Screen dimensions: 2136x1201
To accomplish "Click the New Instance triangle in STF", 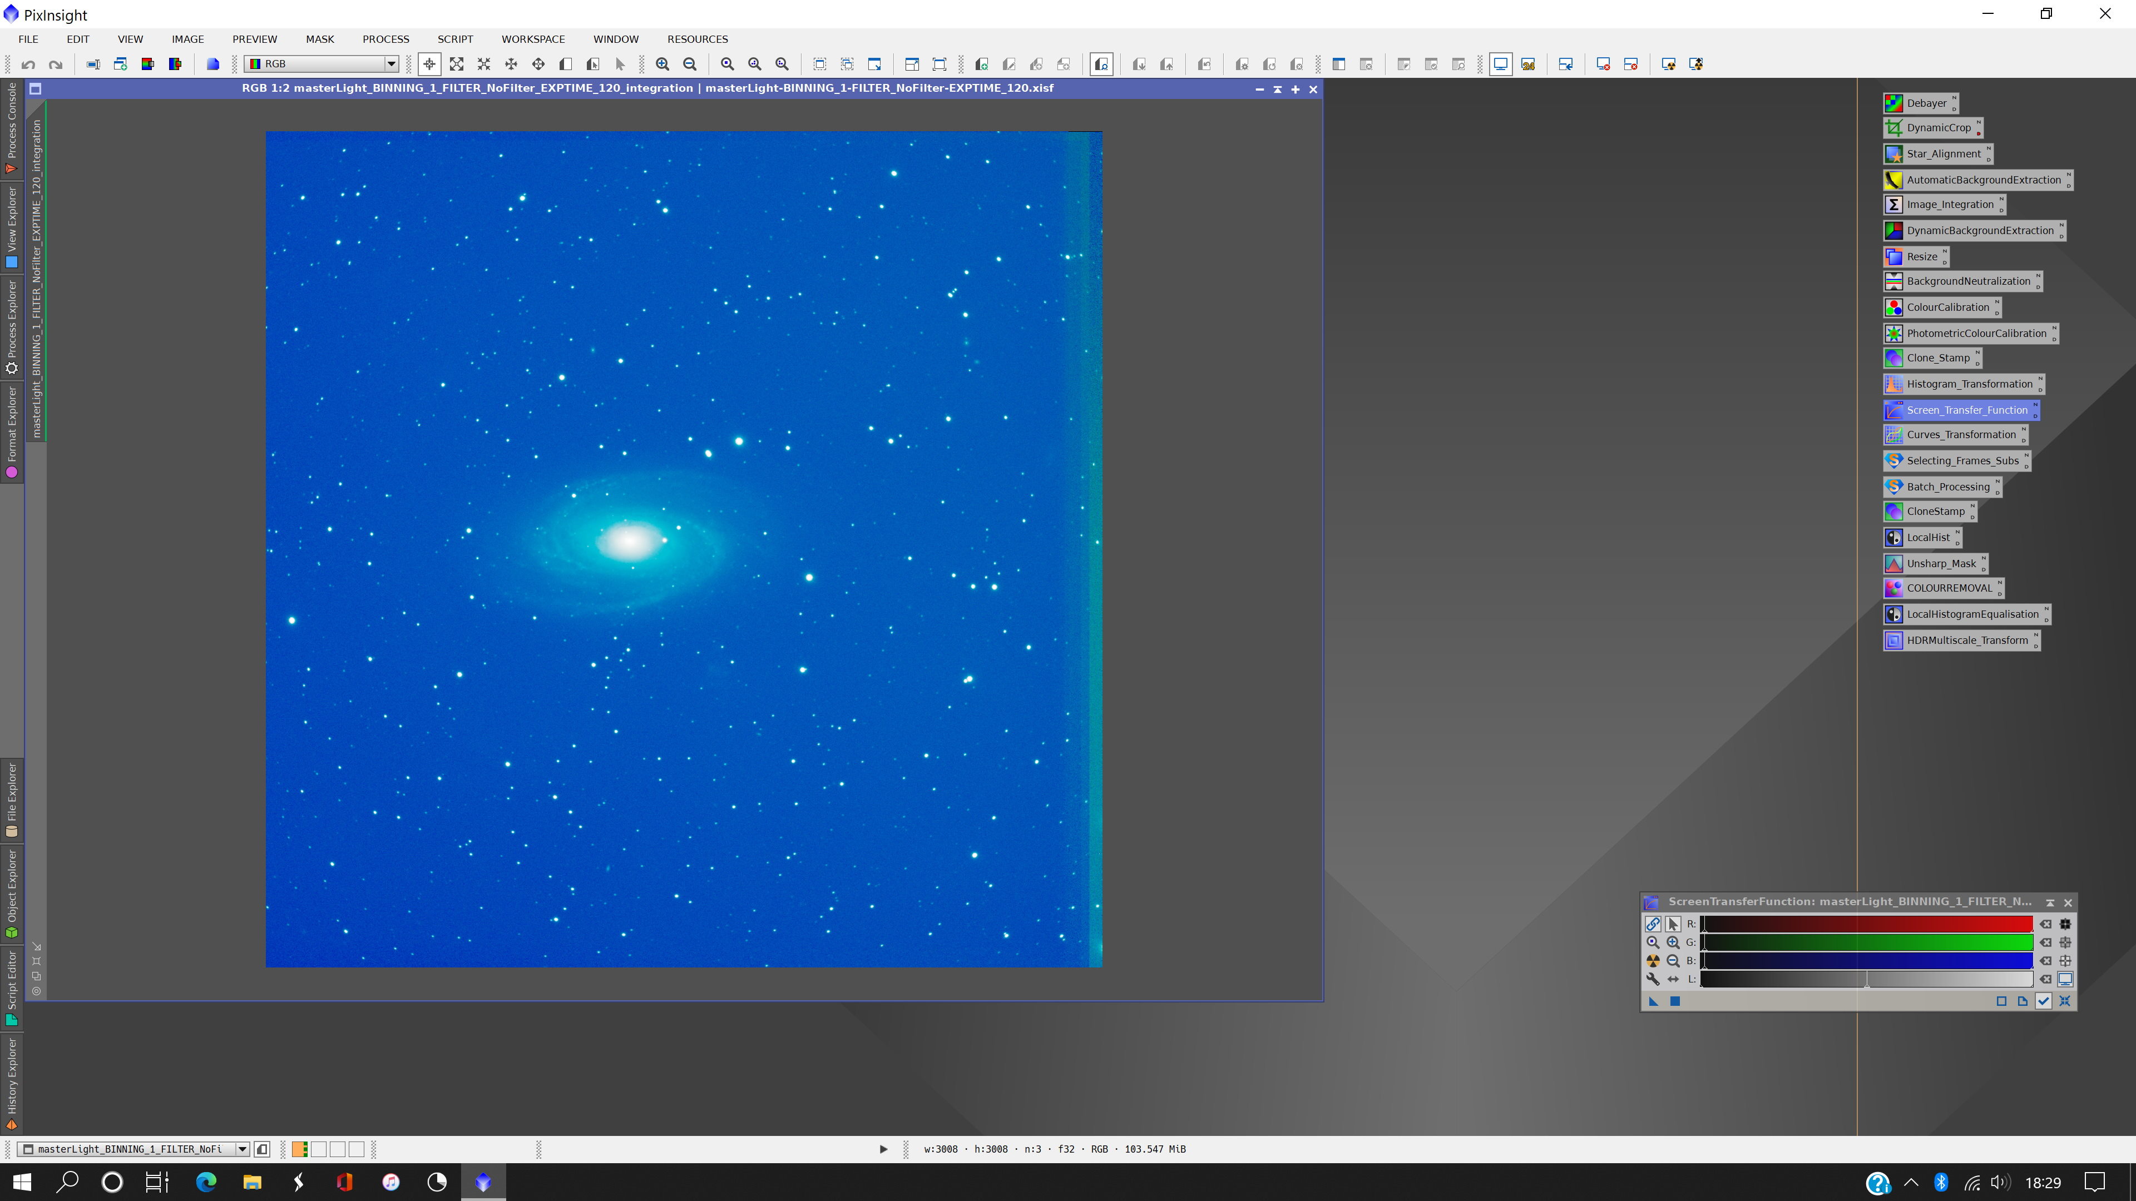I will click(1653, 1001).
